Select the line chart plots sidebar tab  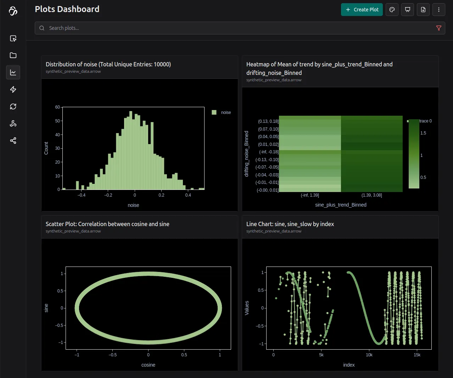tap(13, 72)
